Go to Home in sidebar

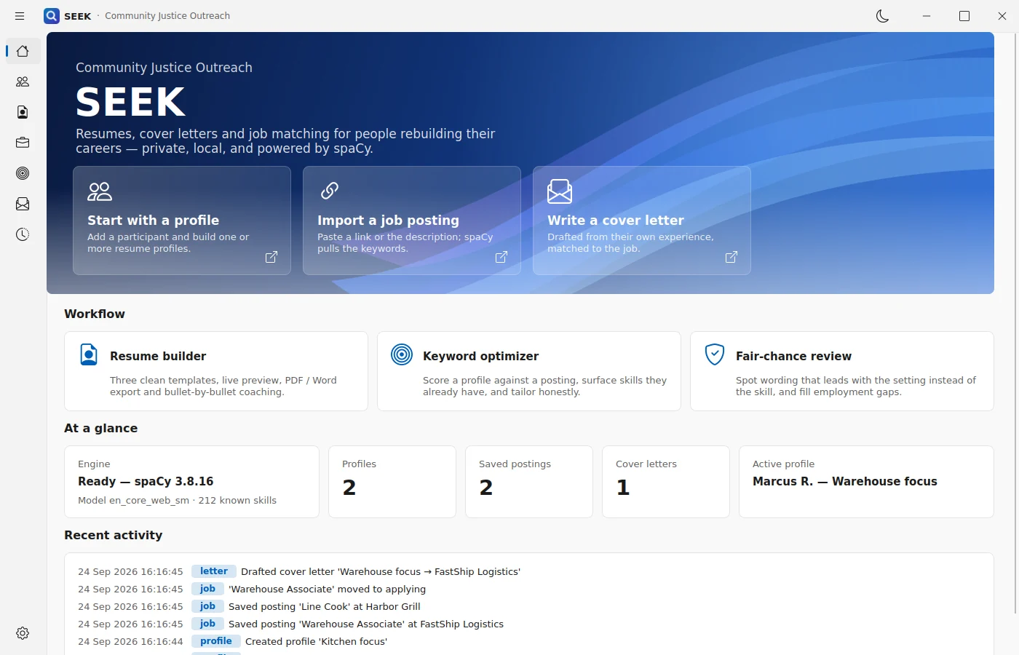coord(23,51)
